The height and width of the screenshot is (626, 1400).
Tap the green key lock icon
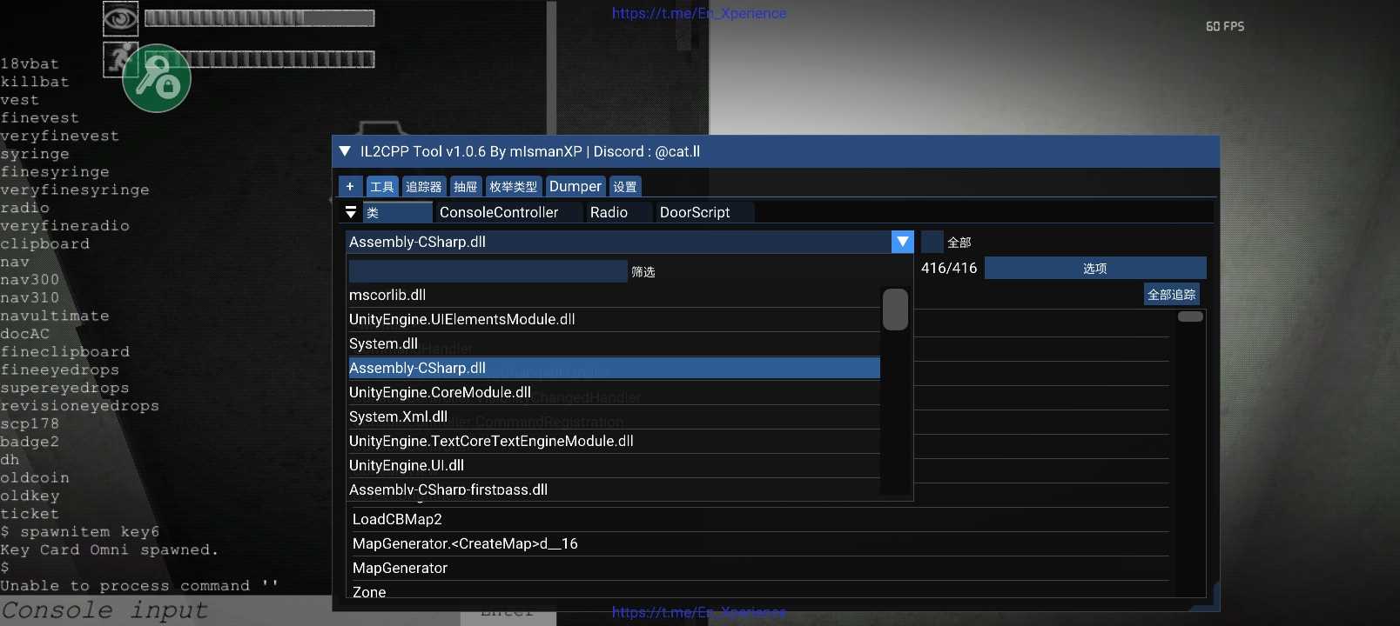pyautogui.click(x=157, y=80)
